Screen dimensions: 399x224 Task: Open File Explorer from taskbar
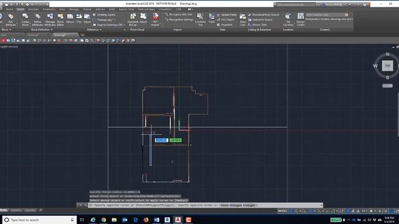[114, 220]
